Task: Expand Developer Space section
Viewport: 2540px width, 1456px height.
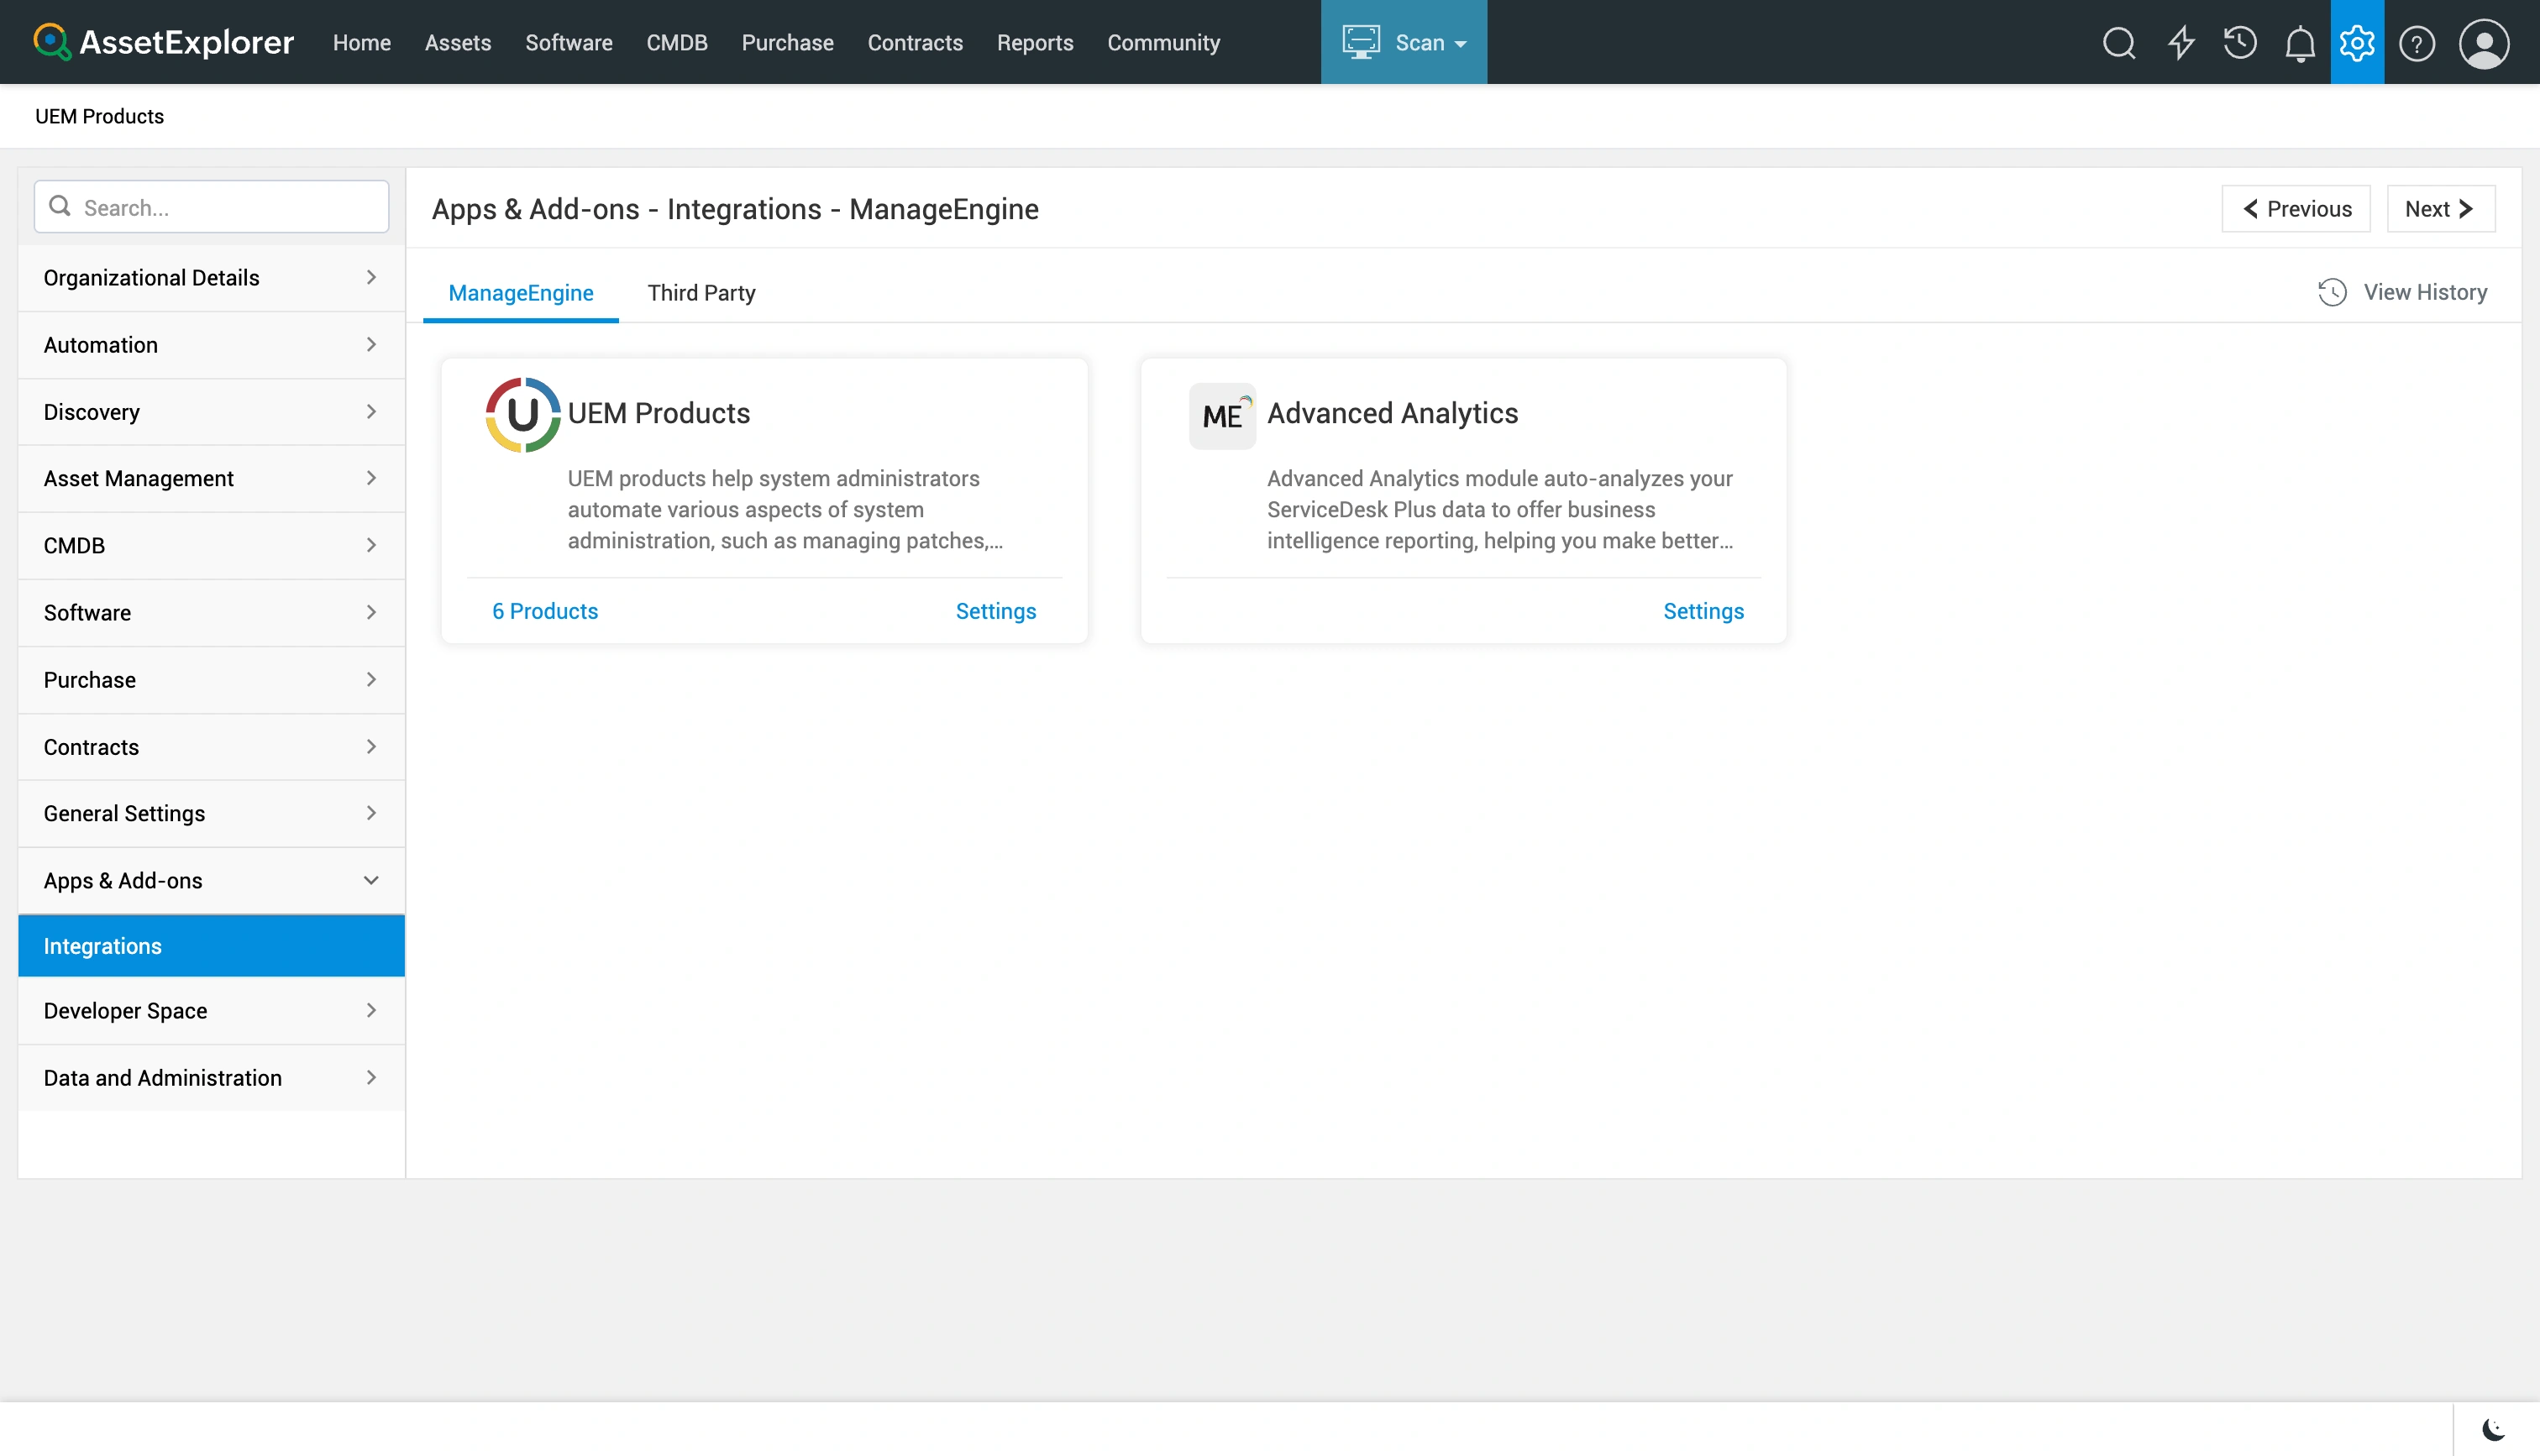Action: 211,1010
